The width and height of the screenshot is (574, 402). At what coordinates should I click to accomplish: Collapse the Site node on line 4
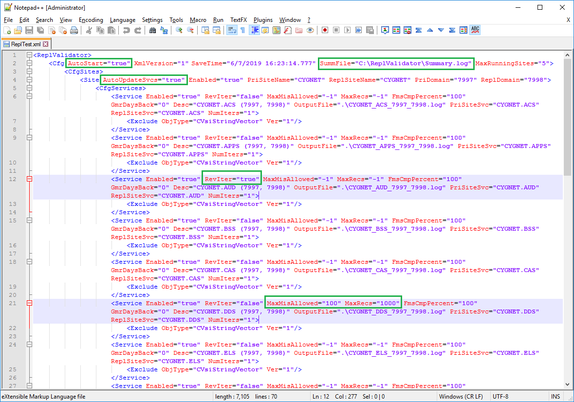coord(29,80)
